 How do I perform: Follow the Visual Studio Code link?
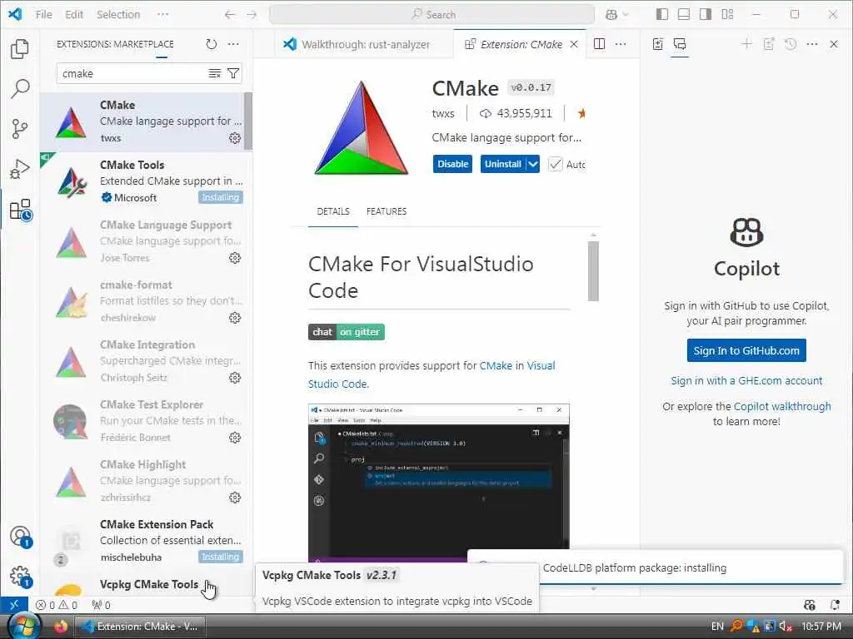click(431, 374)
